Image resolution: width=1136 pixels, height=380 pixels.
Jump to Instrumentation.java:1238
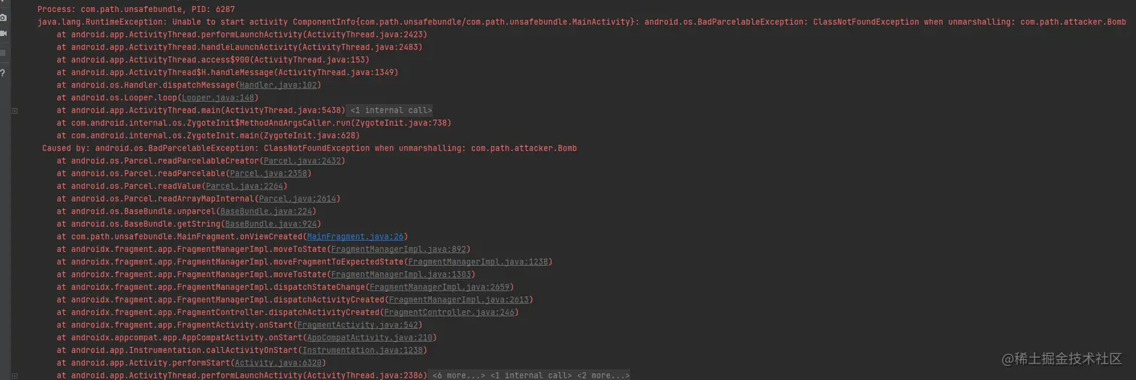[362, 350]
